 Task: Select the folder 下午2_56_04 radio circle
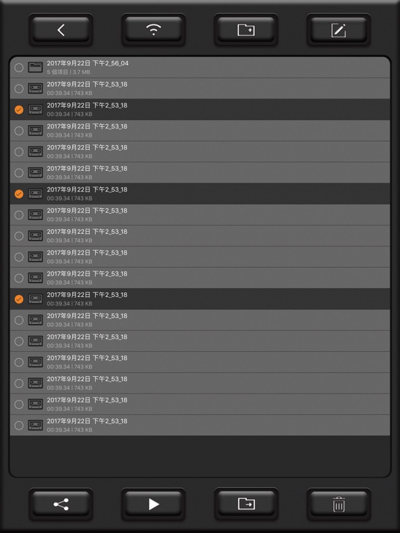[x=19, y=67]
